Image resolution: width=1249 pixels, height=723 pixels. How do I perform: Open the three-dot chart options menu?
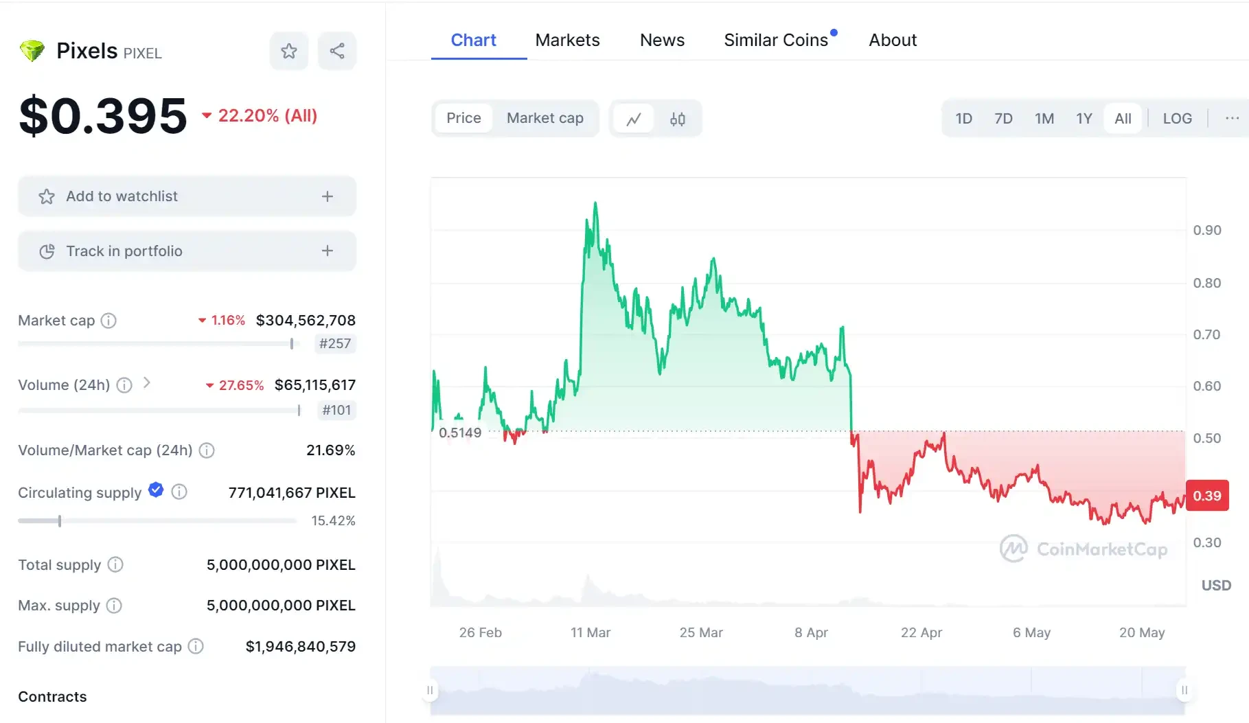1230,118
